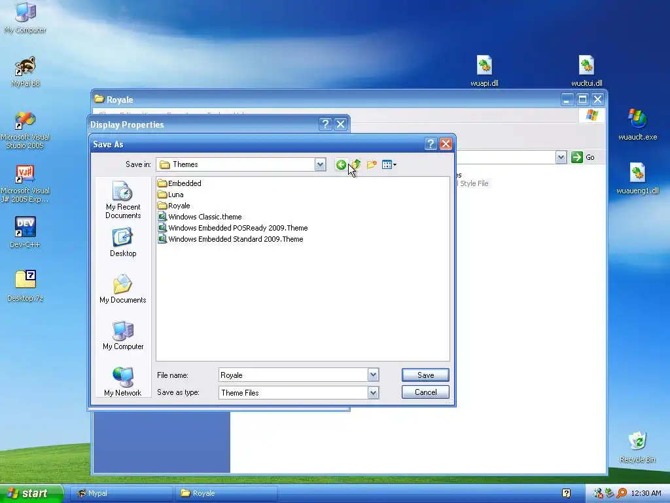
Task: Select the Recycle Bin desktop icon
Action: [637, 447]
